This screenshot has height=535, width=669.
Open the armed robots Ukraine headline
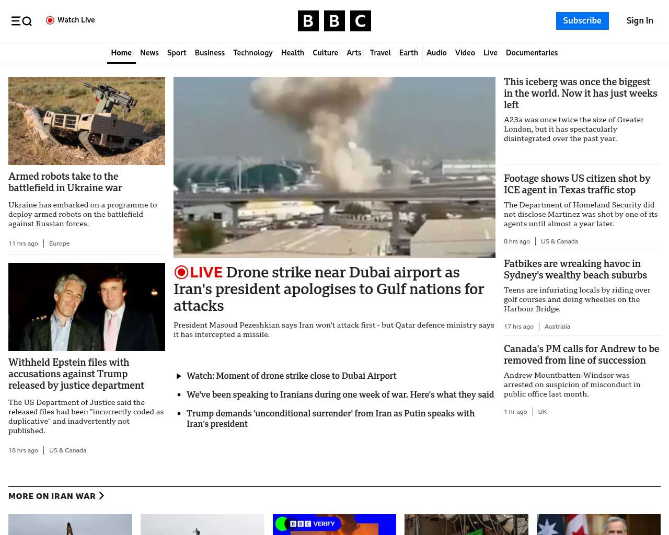(x=65, y=182)
